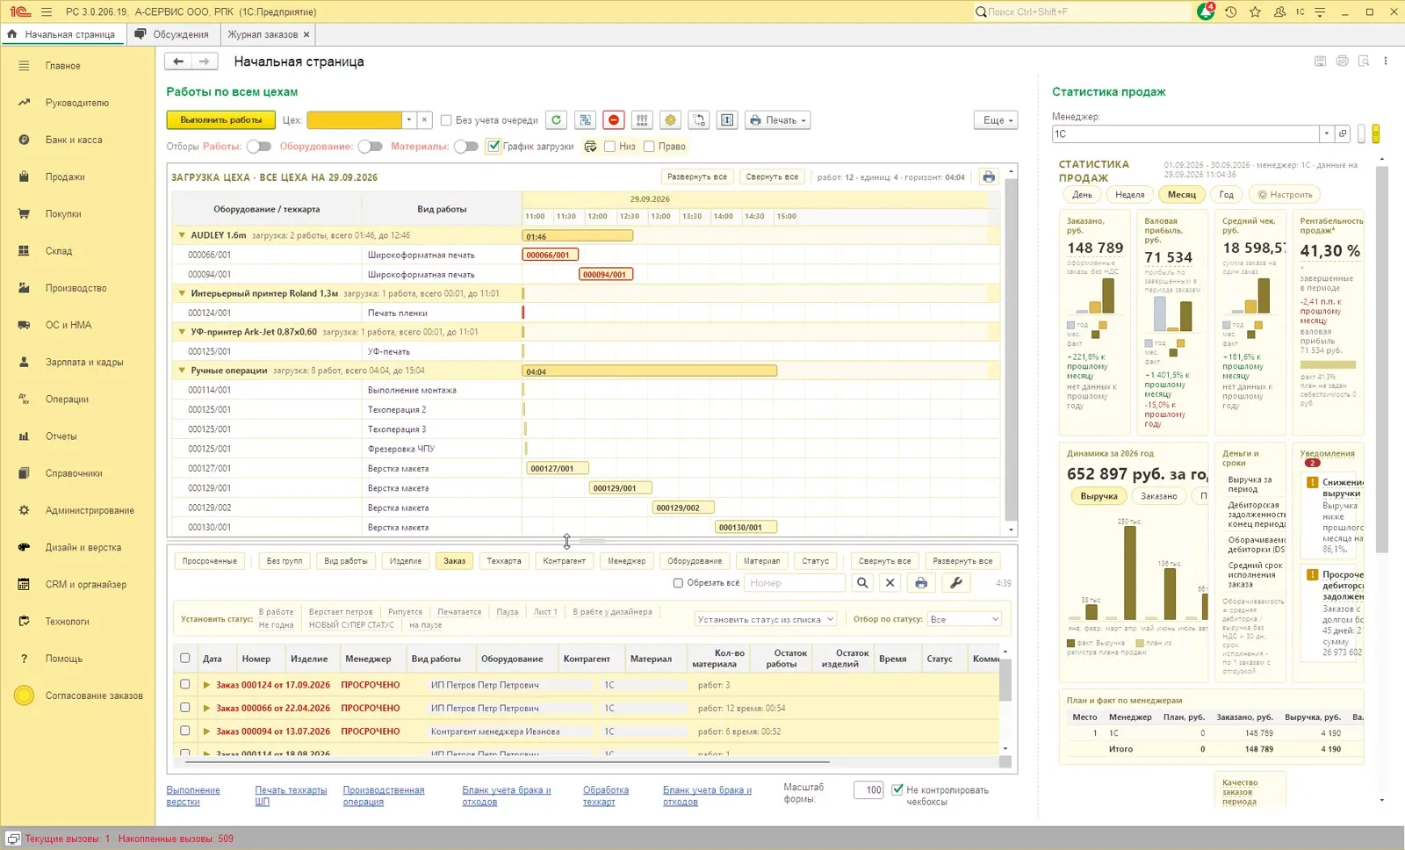
Task: Open Установить статус из списка dropdown
Action: 765,619
